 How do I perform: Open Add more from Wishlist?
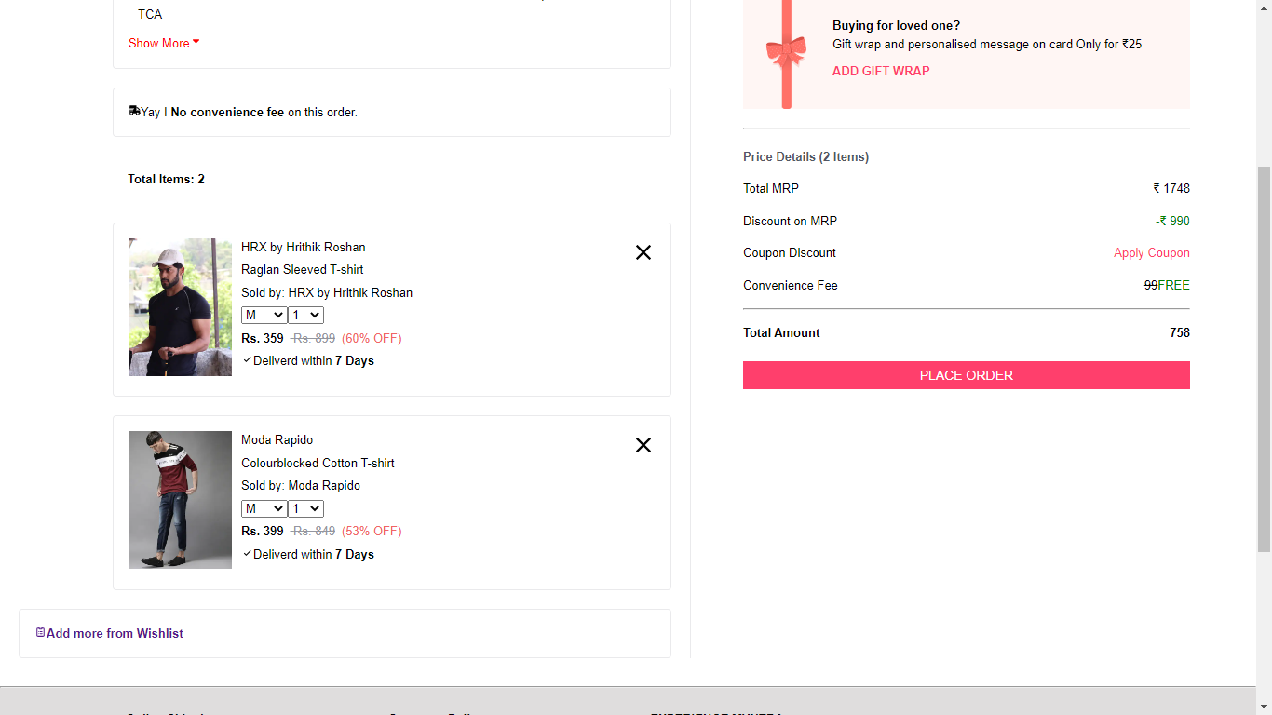tap(115, 633)
